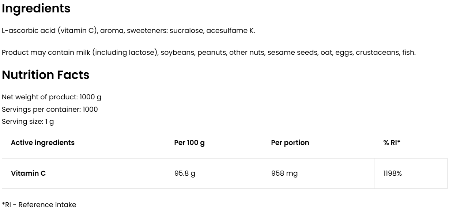
Task: Click the % RI* column header
Action: coord(392,143)
